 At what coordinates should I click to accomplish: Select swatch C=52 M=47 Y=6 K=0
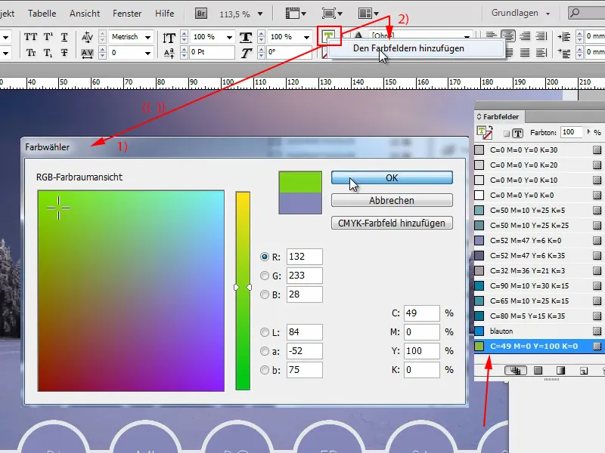point(539,240)
